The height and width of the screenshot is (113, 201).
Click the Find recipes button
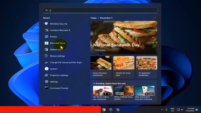[100, 50]
